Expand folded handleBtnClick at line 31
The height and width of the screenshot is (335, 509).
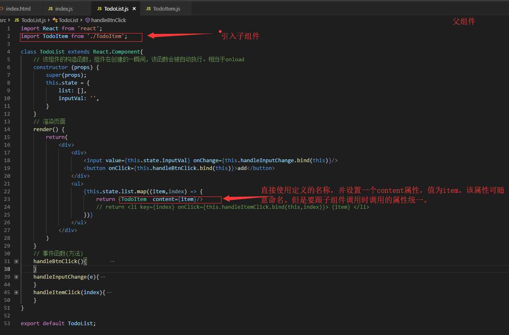[16, 261]
